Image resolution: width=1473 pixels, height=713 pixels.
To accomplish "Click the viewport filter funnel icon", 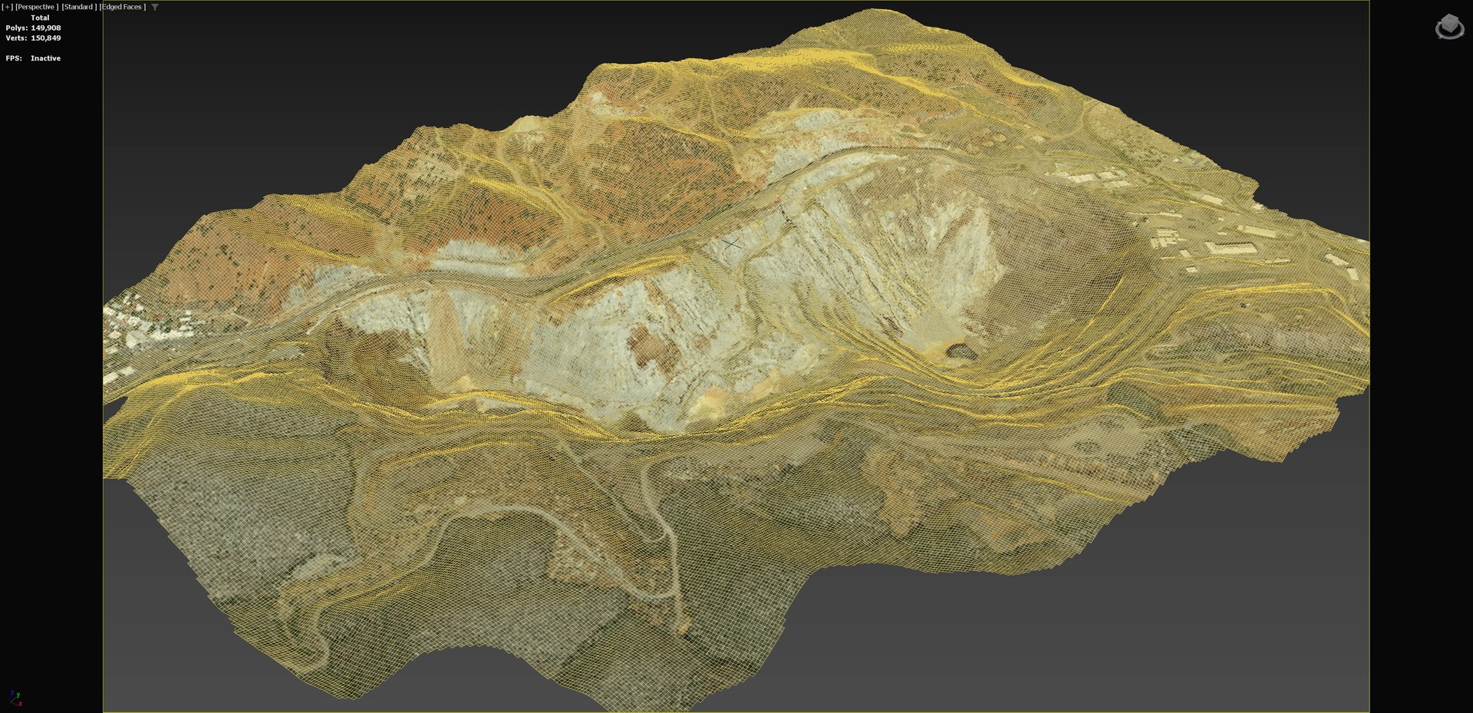I will click(155, 7).
